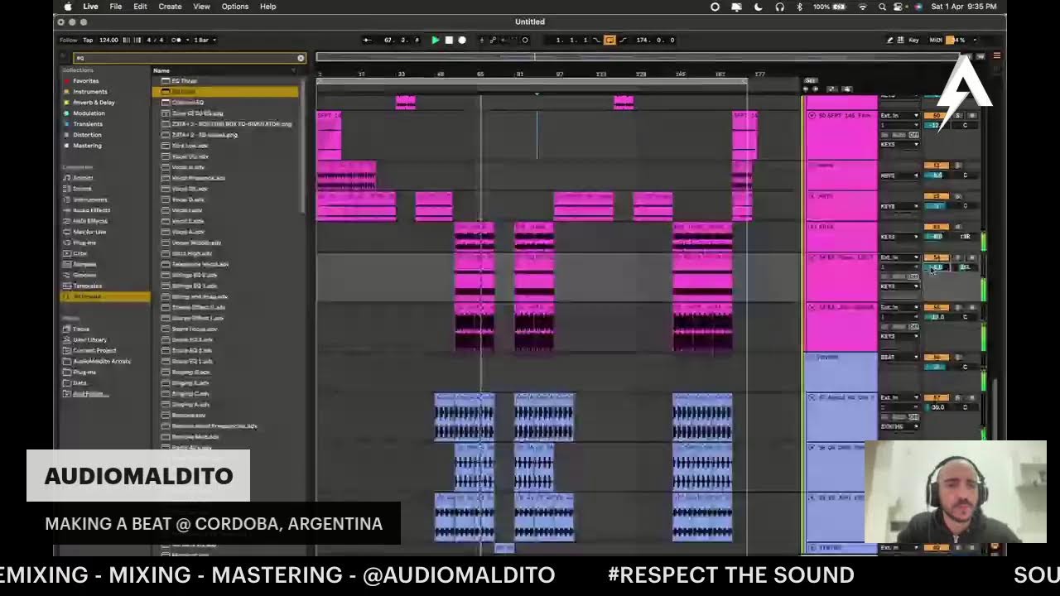Click the Tap tempo button
The width and height of the screenshot is (1060, 596).
coord(86,40)
